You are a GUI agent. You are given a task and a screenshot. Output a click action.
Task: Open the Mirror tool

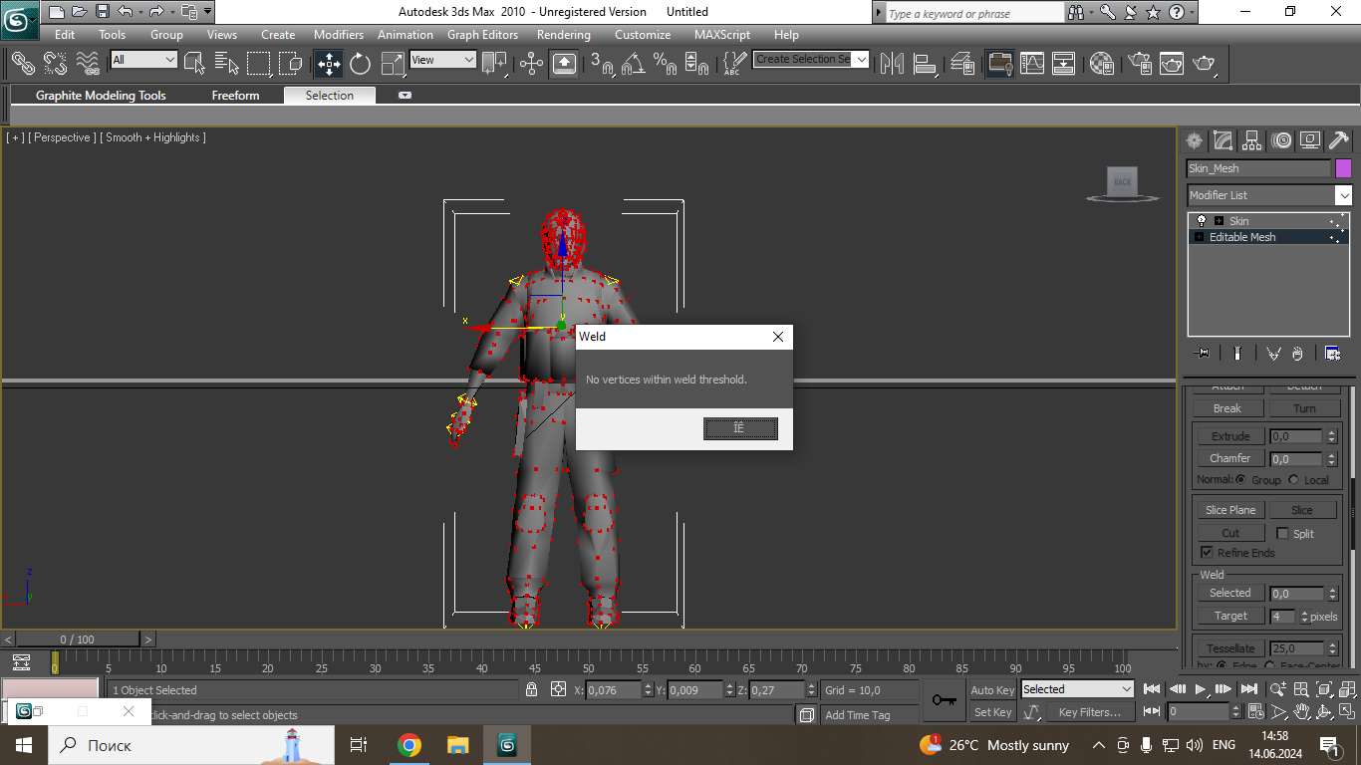(x=892, y=64)
